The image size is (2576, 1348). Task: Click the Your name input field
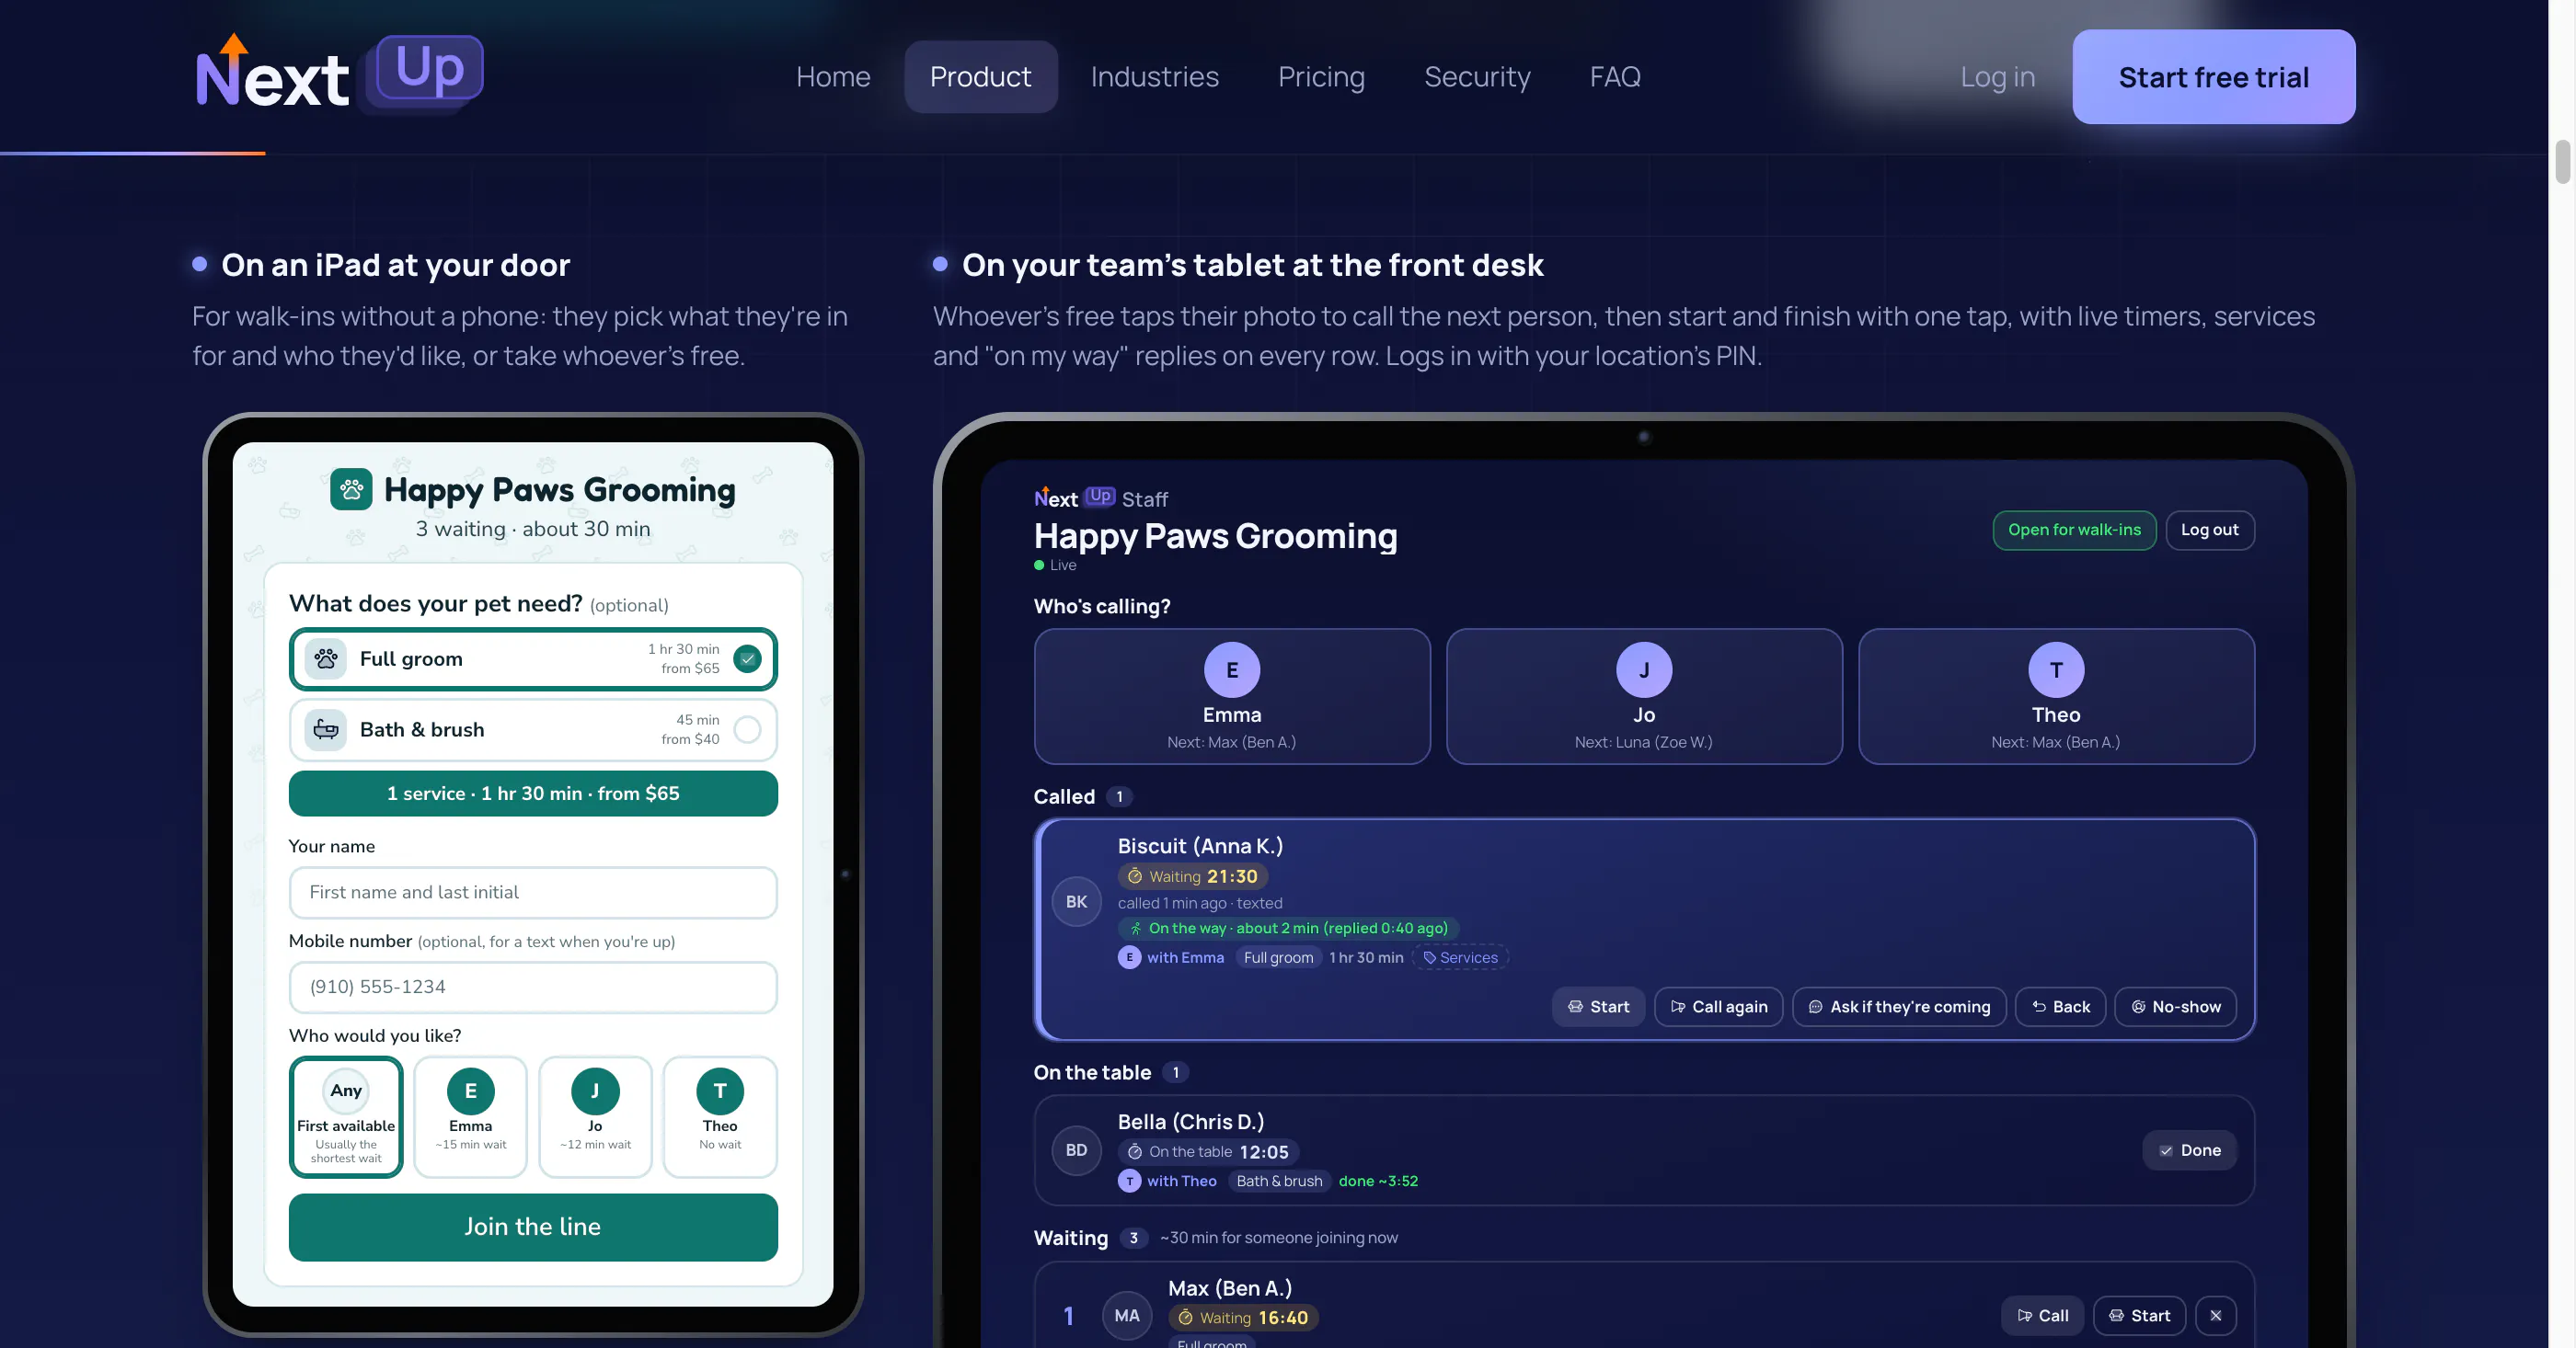click(x=533, y=892)
